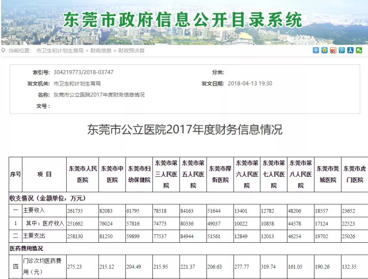Viewport: 368px width, 279px height.
Task: Share page to Sina Weibo icon
Action: (x=333, y=50)
